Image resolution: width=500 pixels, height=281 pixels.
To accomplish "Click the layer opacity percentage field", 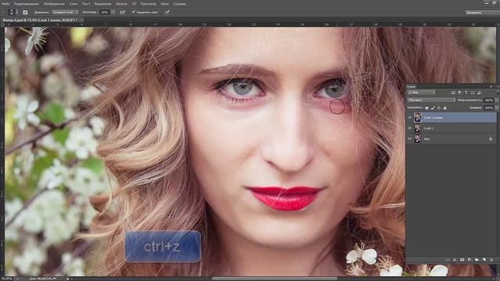I will coord(488,100).
